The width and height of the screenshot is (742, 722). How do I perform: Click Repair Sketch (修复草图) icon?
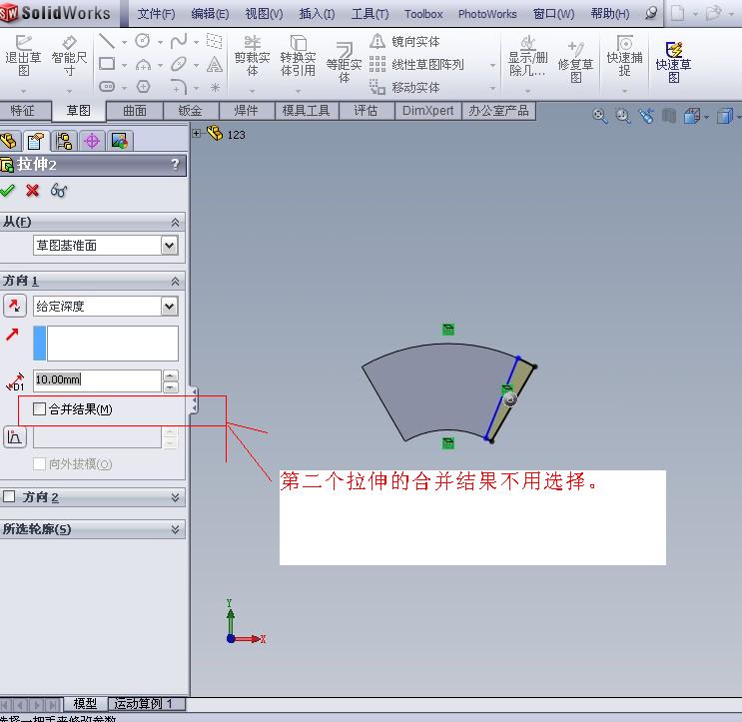tap(575, 63)
